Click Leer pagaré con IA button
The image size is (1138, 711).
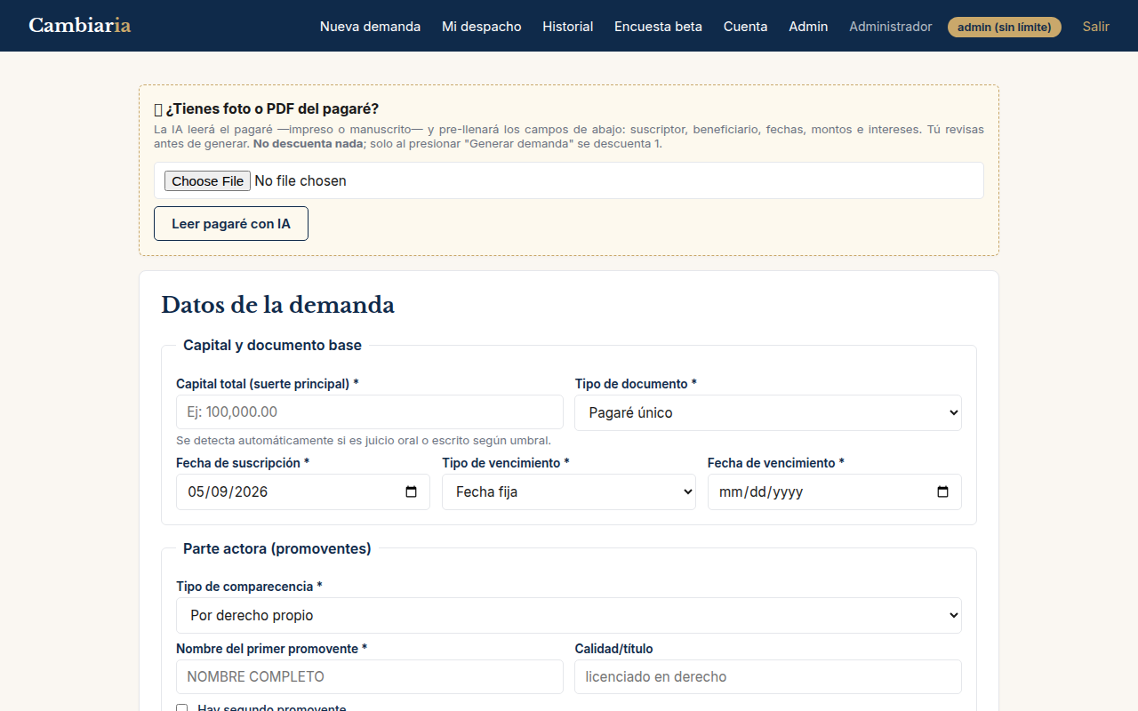(231, 224)
